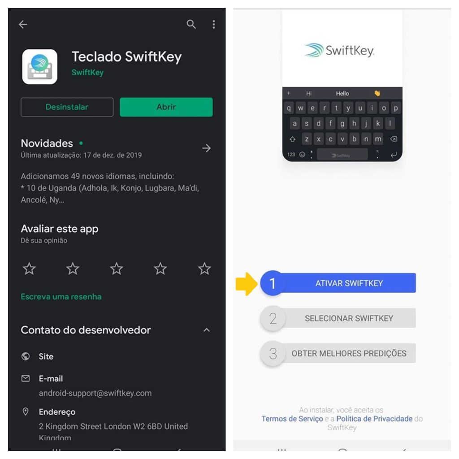This screenshot has width=459, height=459.
Task: Open Novidades details with the arrow
Action: pos(206,148)
